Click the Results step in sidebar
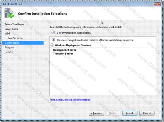Viewport: 164px width, 122px height. [x=9, y=52]
